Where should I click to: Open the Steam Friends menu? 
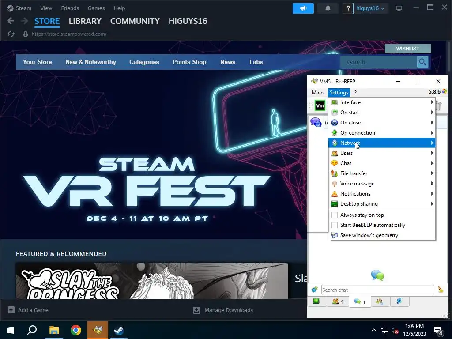tap(70, 8)
